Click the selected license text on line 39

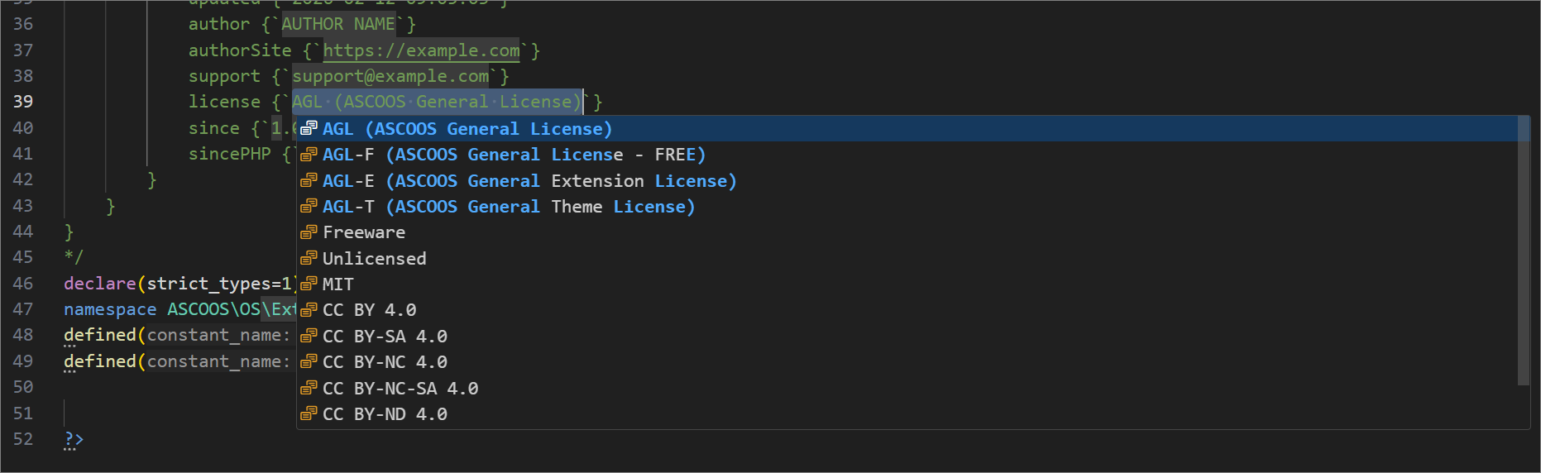click(437, 102)
